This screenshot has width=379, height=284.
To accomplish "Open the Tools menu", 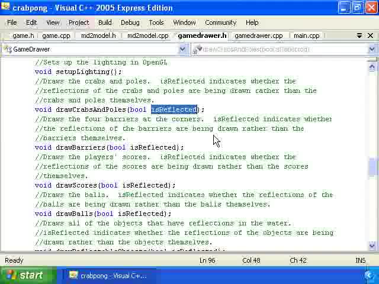I will 156,22.
